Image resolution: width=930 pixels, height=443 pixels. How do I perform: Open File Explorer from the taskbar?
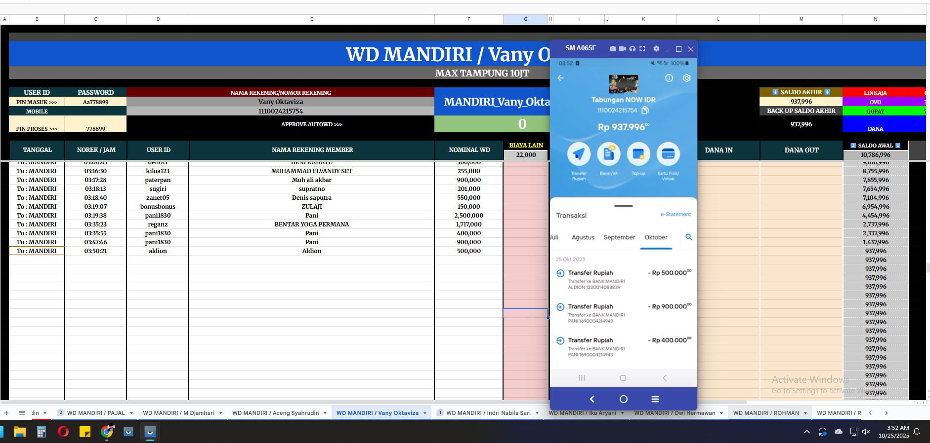[x=20, y=432]
